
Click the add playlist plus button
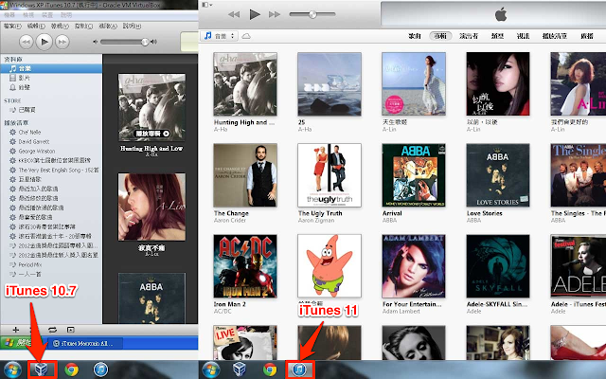coord(15,330)
